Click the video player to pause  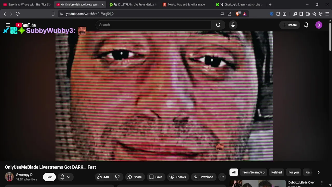click(x=164, y=96)
